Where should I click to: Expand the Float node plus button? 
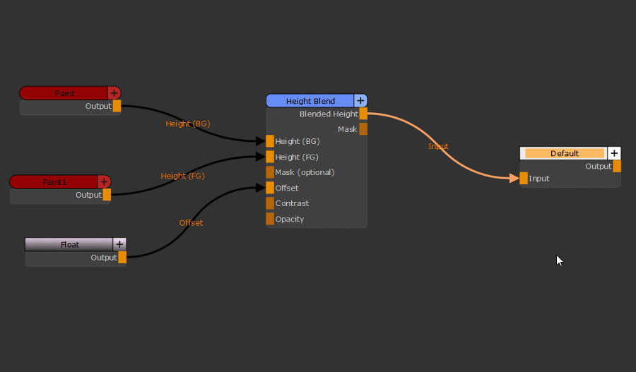(x=119, y=244)
